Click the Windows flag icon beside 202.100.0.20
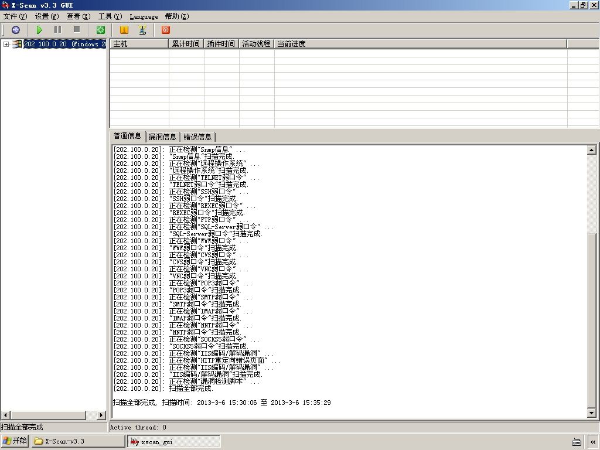 17,44
